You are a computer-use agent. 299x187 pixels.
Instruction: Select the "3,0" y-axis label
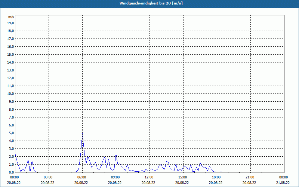[12, 148]
